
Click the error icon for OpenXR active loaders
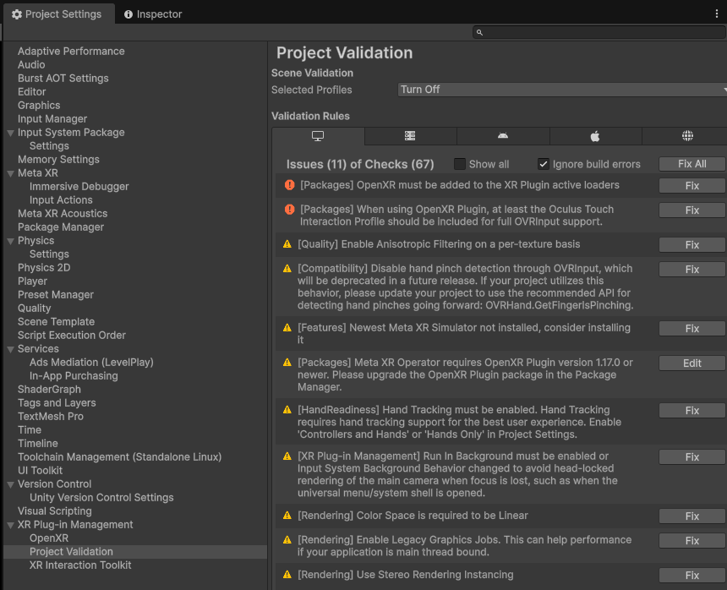[289, 185]
